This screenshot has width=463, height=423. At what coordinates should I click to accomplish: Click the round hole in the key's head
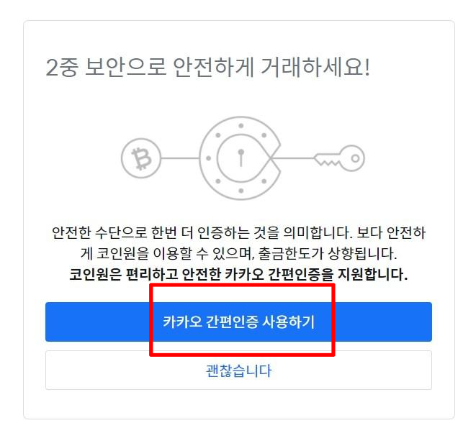(355, 158)
